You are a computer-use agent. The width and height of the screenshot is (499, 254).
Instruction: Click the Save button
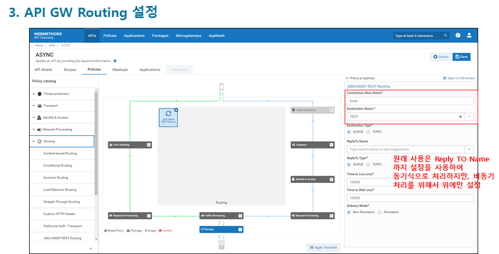click(x=461, y=56)
